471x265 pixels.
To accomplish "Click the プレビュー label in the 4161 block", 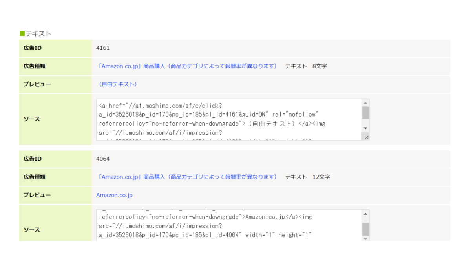I will point(37,84).
